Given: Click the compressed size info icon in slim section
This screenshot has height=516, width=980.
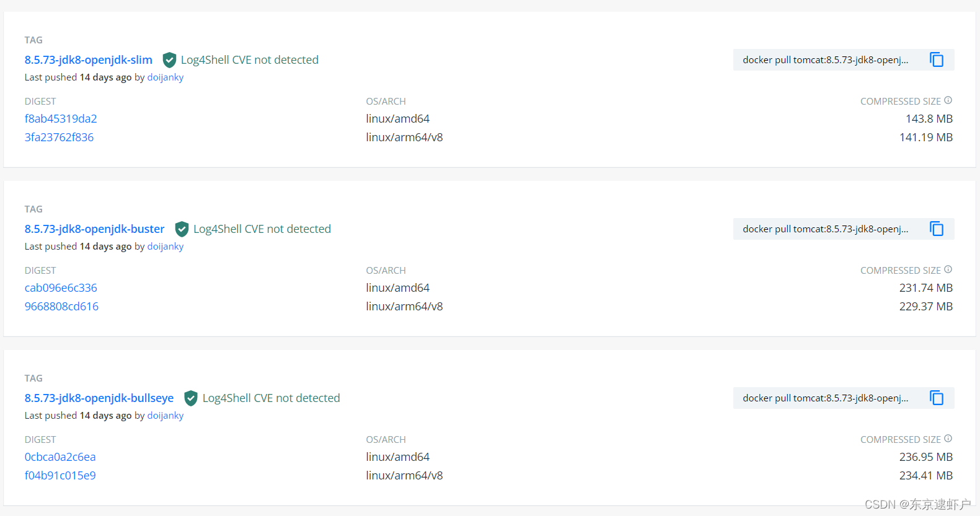Looking at the screenshot, I should (948, 100).
